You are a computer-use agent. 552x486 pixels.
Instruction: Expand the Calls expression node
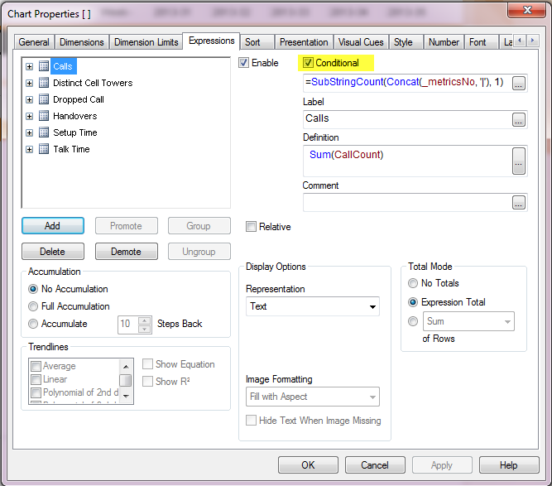pos(30,66)
